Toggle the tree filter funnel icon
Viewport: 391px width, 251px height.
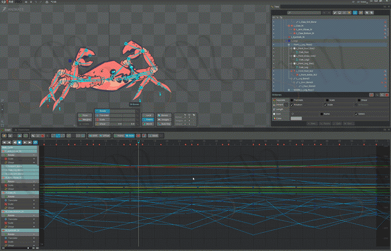coord(349,13)
